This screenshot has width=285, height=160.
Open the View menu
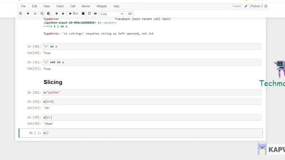click(x=46, y=6)
